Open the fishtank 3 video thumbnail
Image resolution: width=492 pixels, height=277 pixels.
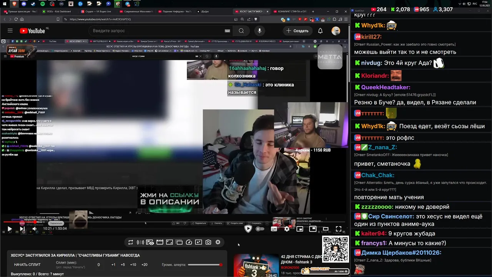point(256,265)
